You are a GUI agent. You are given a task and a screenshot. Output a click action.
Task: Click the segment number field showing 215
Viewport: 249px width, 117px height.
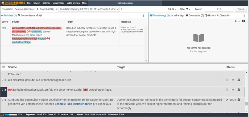[x=219, y=9]
